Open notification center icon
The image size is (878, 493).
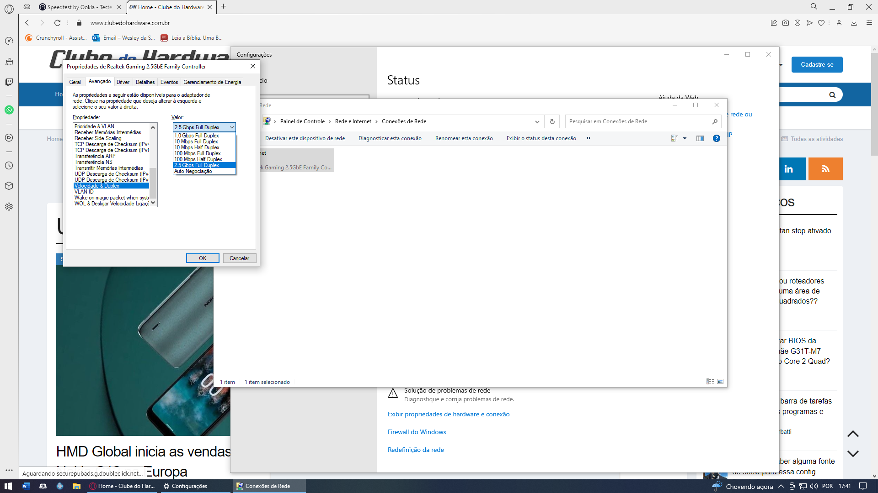pyautogui.click(x=863, y=486)
